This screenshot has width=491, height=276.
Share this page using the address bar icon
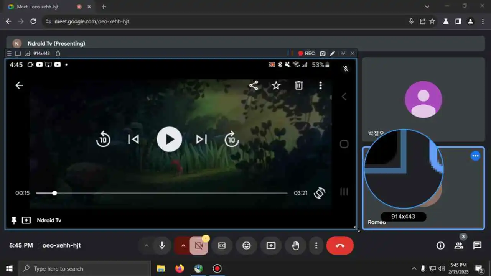pyautogui.click(x=423, y=21)
